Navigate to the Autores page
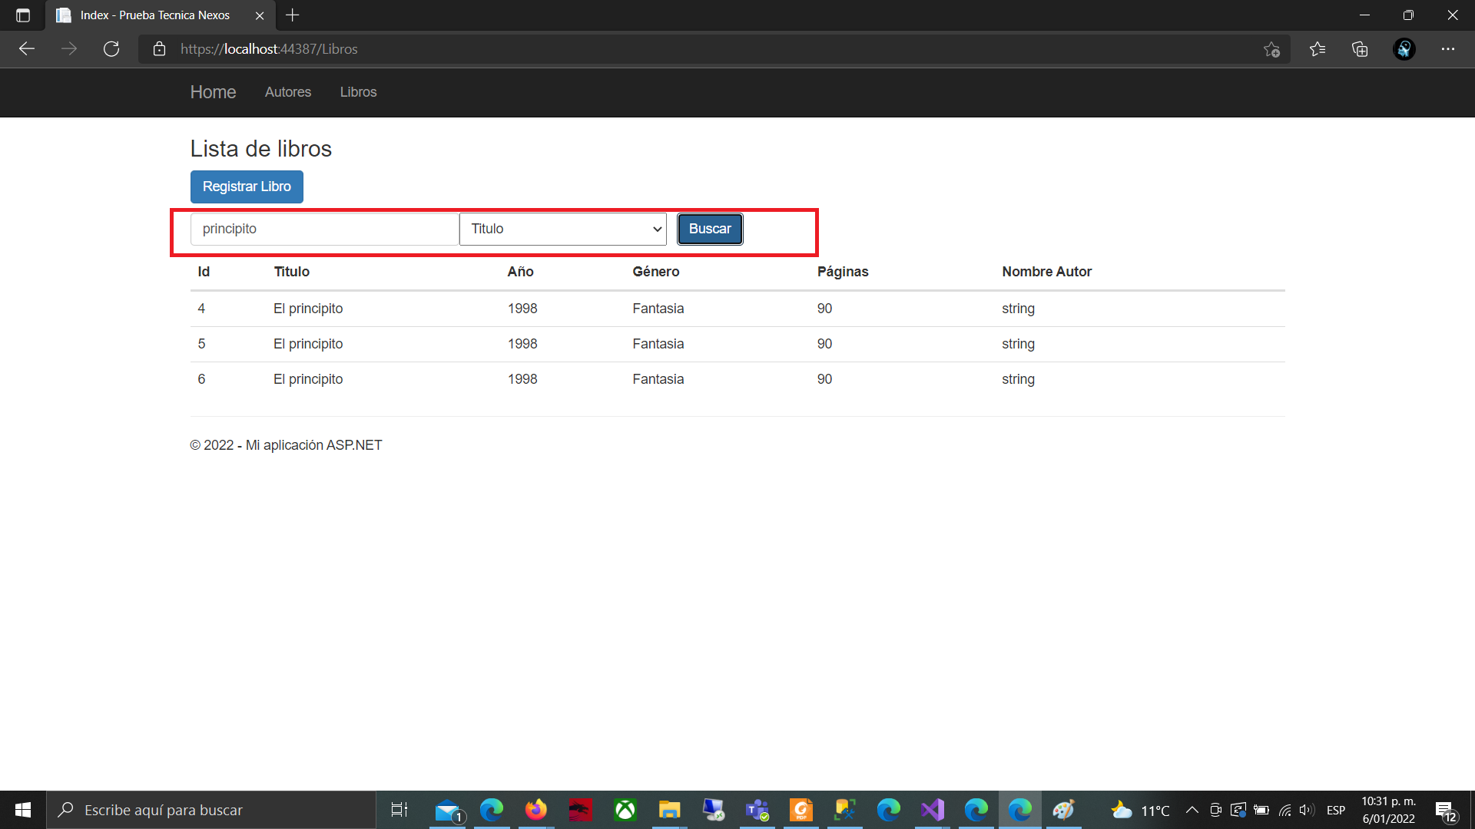This screenshot has height=829, width=1475. [x=287, y=92]
